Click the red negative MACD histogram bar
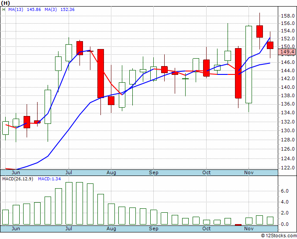297x239 pixels. click(238, 225)
